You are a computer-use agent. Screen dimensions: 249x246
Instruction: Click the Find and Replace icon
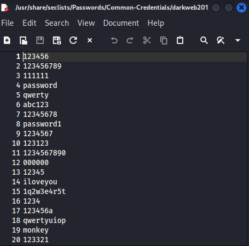coord(221,40)
